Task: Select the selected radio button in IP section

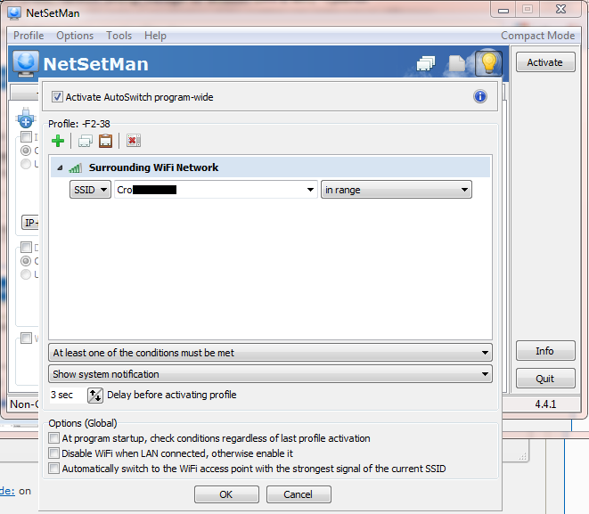Action: tap(26, 151)
